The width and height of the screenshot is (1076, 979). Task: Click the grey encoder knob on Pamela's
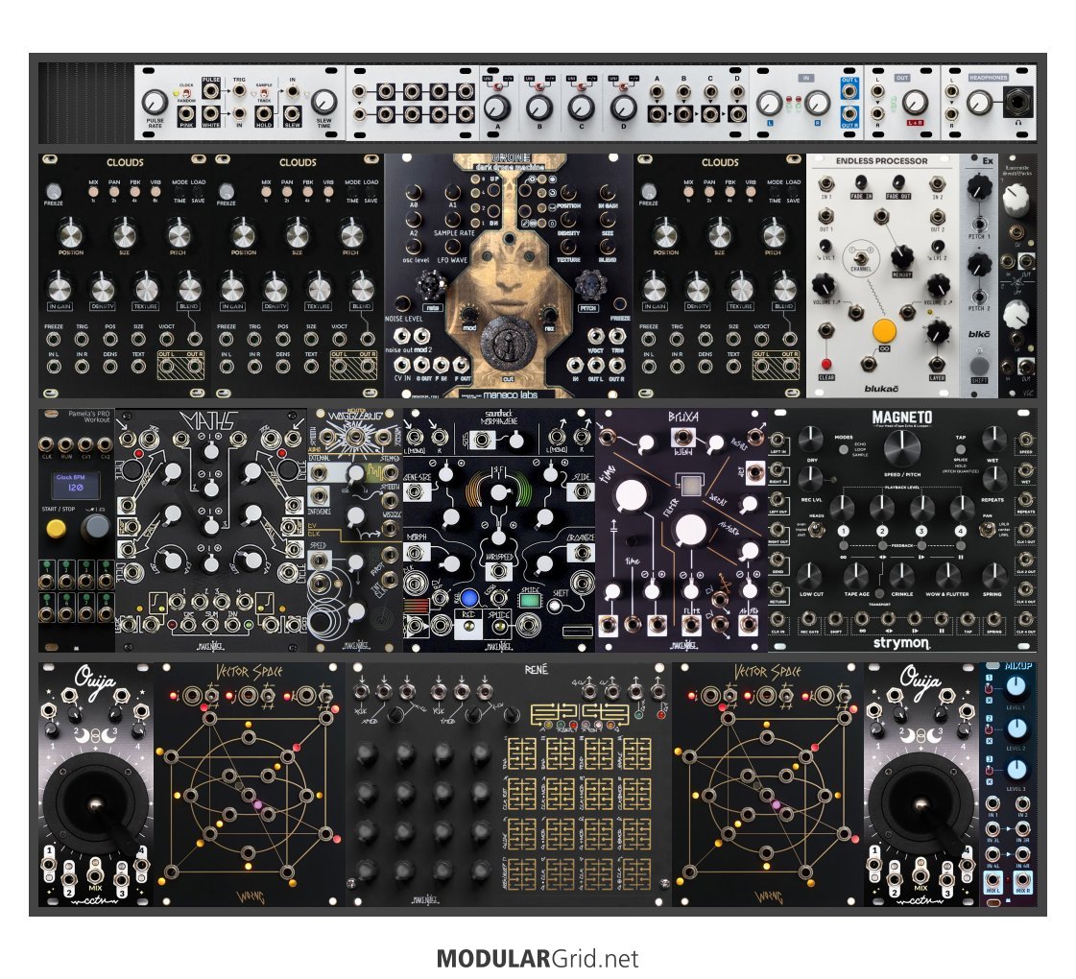click(96, 527)
